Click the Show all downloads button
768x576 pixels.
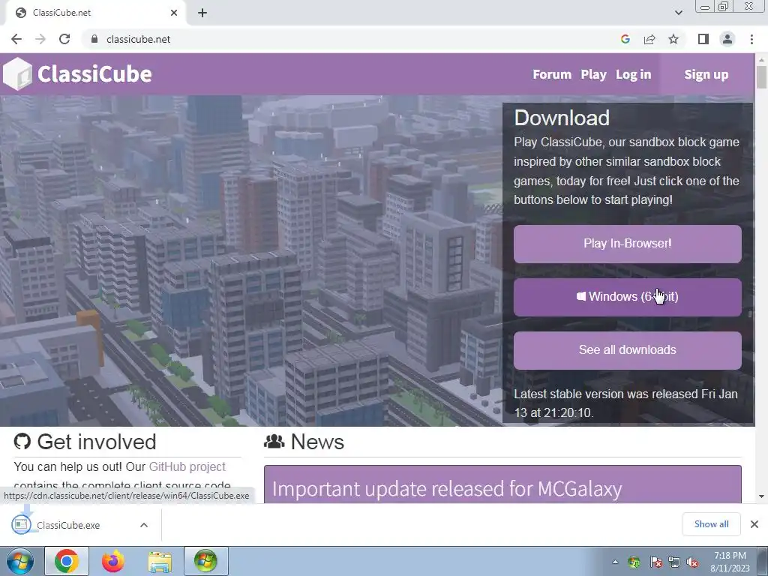coord(711,524)
